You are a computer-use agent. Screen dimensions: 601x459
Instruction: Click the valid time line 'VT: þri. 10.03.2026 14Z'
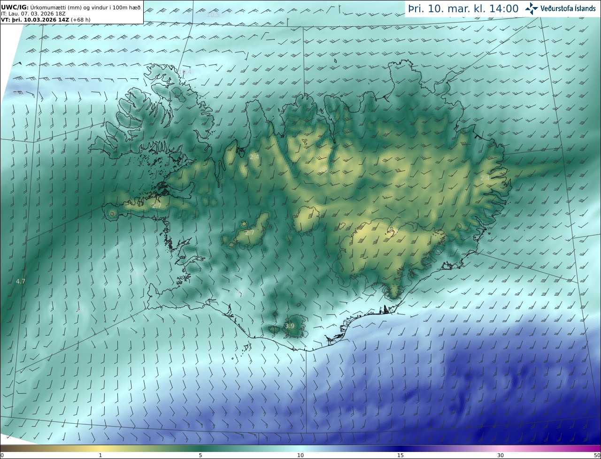(36, 20)
